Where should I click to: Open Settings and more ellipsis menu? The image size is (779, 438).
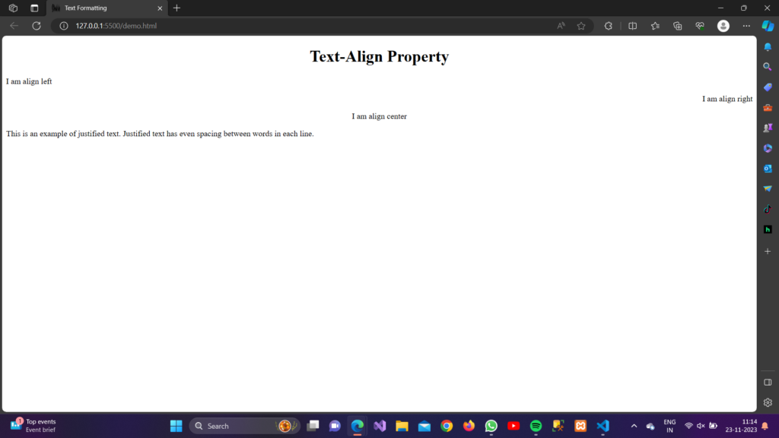coord(746,26)
